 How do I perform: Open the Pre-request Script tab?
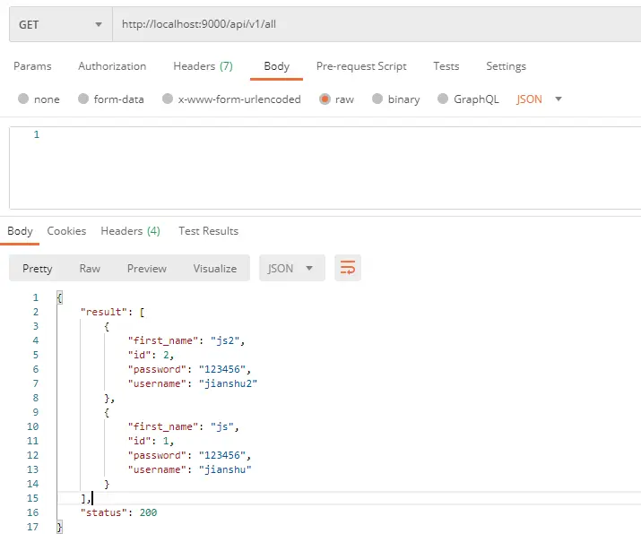click(361, 66)
